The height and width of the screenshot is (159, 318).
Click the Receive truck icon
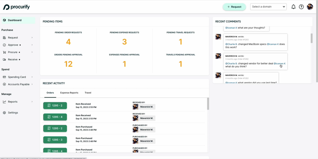[5, 60]
